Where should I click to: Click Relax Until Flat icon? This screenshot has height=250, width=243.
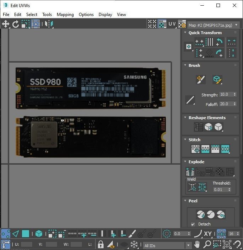tap(208, 127)
